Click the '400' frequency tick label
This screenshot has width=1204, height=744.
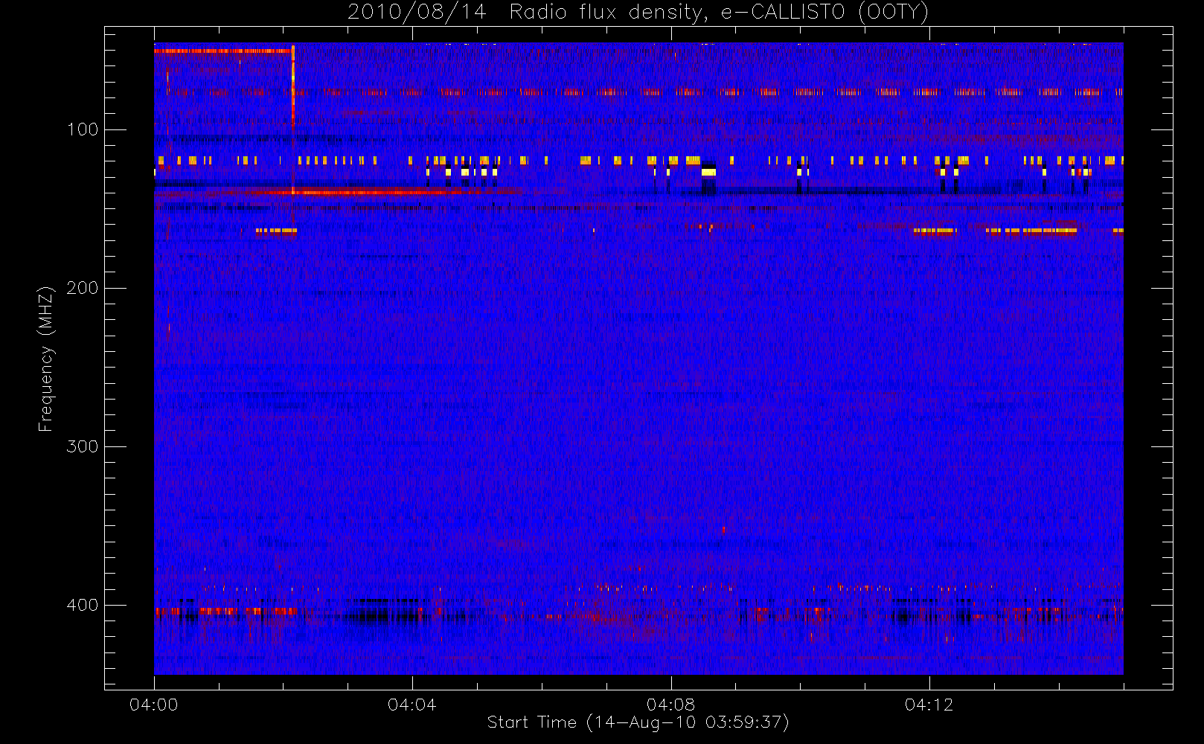pos(83,605)
